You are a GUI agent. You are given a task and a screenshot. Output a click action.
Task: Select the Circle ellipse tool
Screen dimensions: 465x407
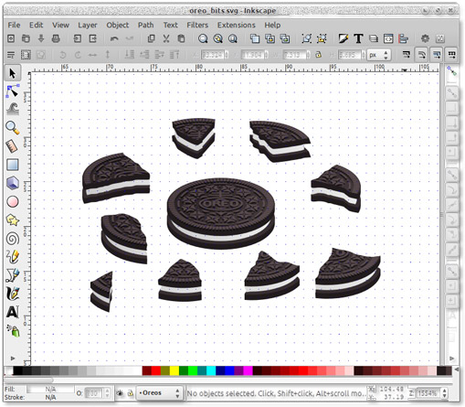click(13, 201)
